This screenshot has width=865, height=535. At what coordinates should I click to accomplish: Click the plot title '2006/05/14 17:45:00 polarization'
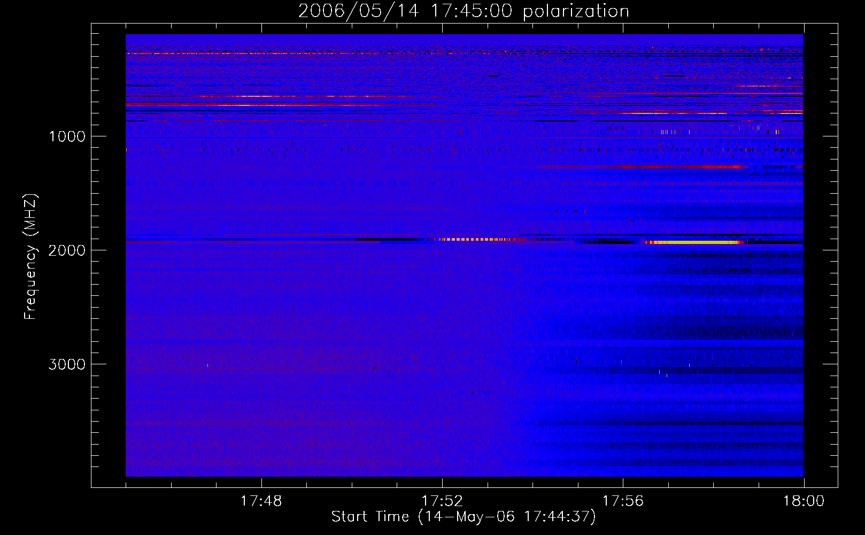coord(464,11)
